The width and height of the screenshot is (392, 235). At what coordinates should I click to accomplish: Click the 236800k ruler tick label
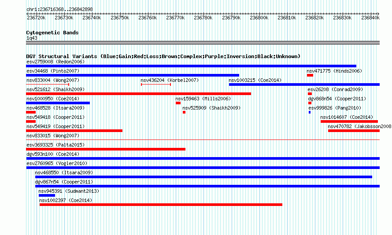(259, 18)
